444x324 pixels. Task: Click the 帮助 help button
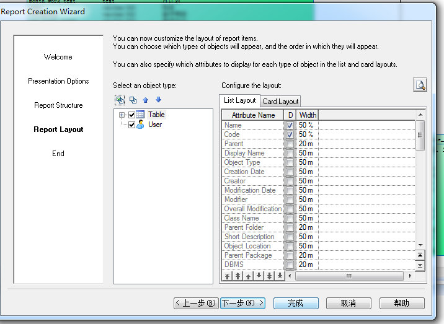tap(402, 303)
